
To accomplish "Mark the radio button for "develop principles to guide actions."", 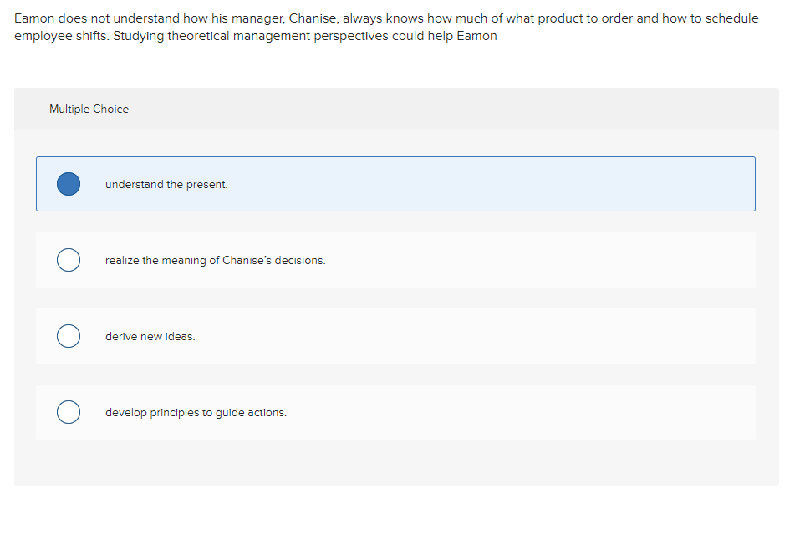I will pos(68,412).
